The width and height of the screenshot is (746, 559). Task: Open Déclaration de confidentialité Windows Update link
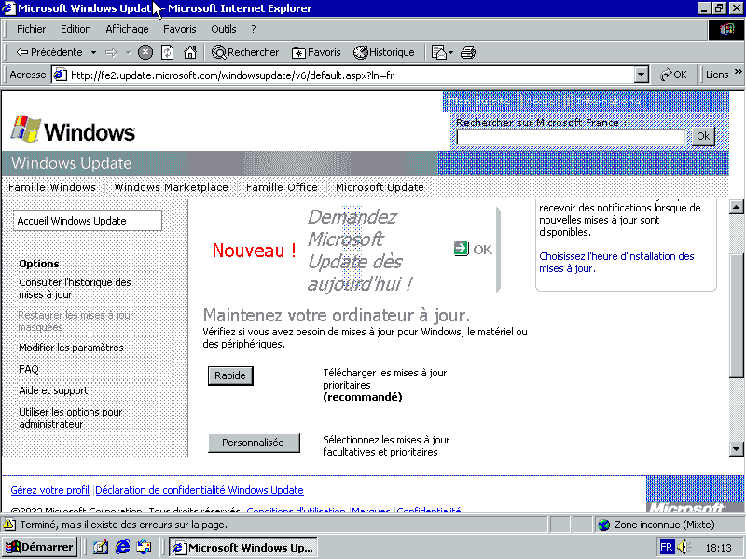click(x=200, y=490)
